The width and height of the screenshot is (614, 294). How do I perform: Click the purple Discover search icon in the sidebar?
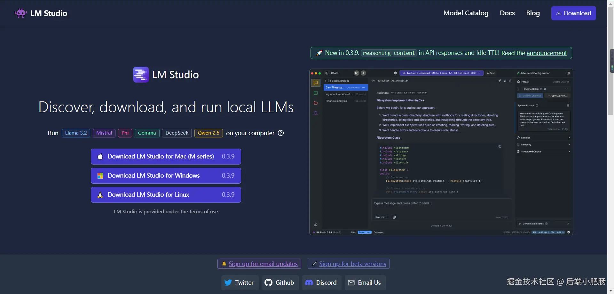(x=316, y=113)
